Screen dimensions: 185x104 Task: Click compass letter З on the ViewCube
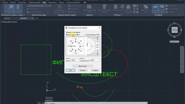[168, 30]
